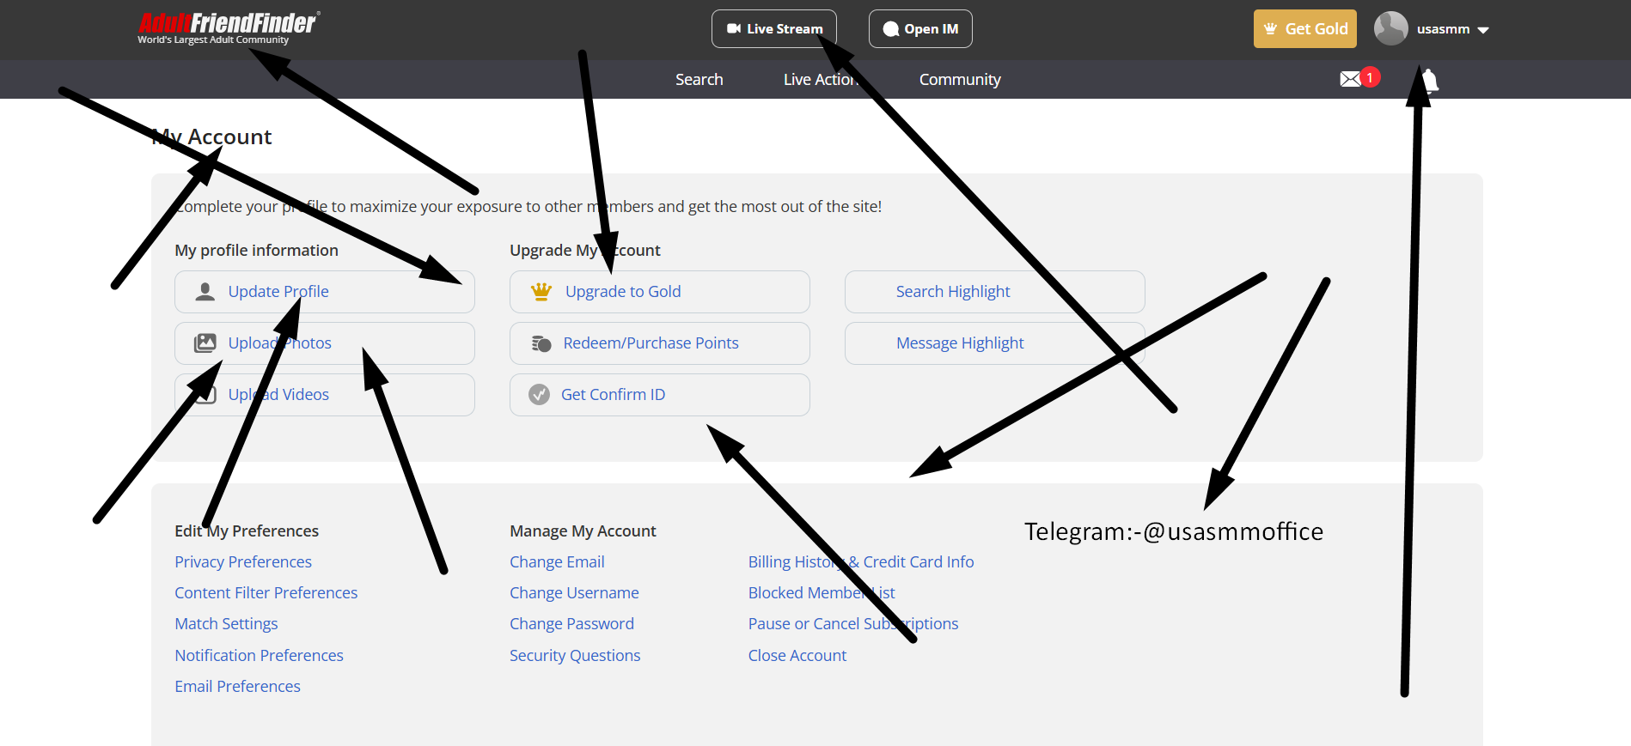The height and width of the screenshot is (746, 1631).
Task: Open the notifications bell icon
Action: click(x=1429, y=80)
